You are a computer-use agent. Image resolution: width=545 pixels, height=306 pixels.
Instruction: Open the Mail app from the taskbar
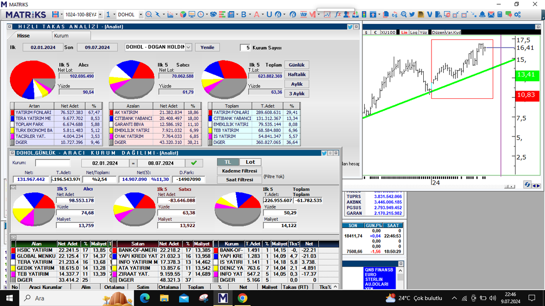click(184, 298)
